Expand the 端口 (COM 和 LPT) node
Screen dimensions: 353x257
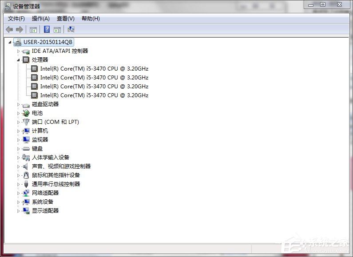tap(18, 122)
